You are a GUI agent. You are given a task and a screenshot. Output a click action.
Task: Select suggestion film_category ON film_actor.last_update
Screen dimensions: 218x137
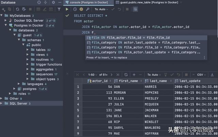[x=146, y=52]
